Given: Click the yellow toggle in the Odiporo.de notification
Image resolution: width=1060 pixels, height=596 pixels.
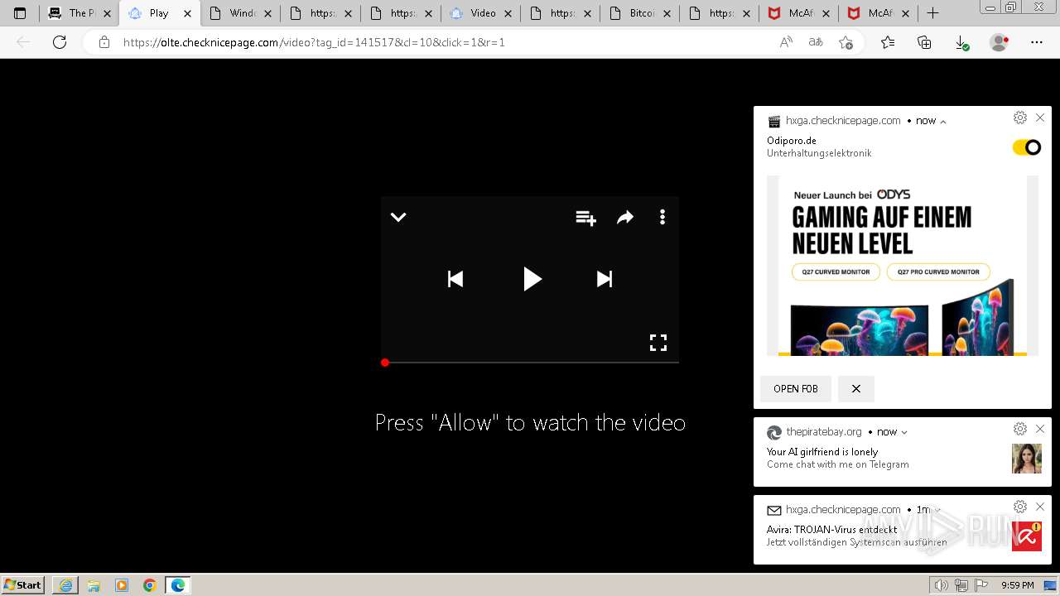Looking at the screenshot, I should click(1027, 147).
